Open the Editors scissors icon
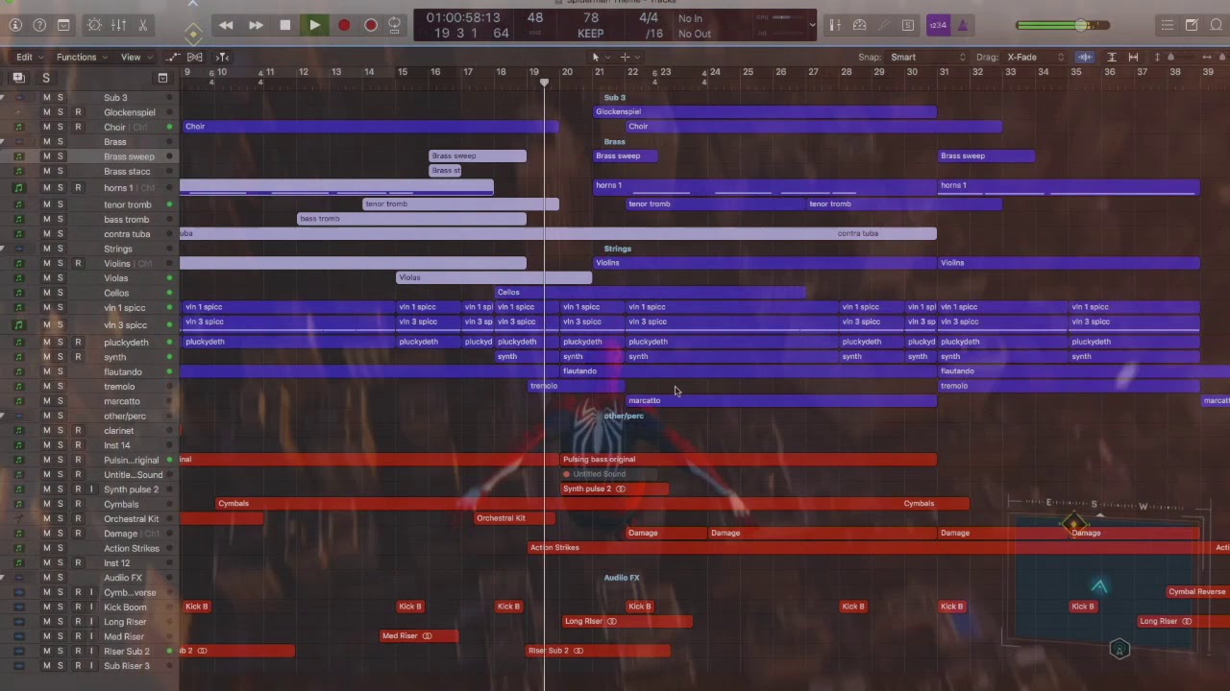Image resolution: width=1230 pixels, height=691 pixels. 142,25
